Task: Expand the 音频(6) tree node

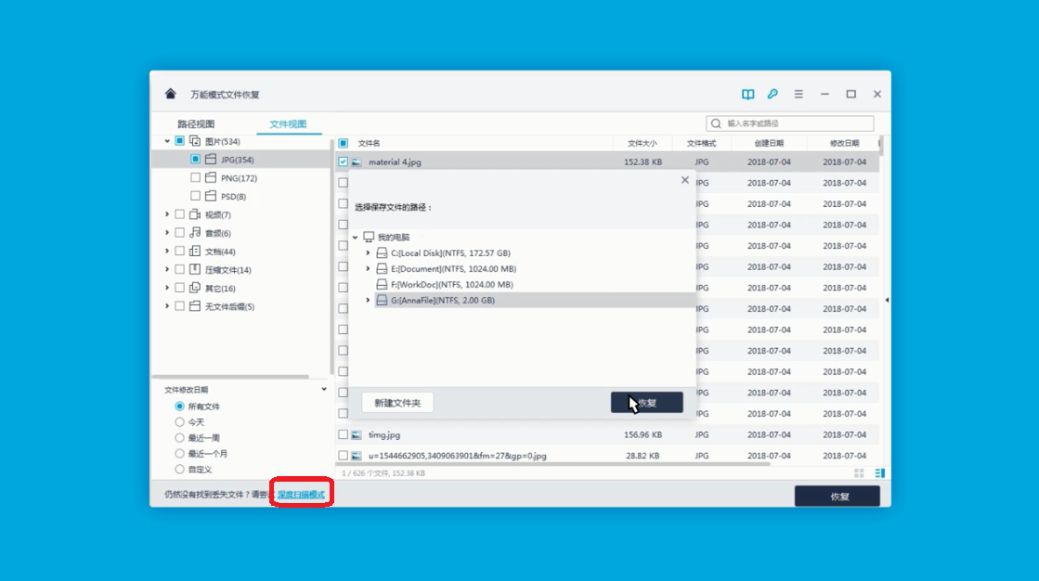Action: click(167, 233)
